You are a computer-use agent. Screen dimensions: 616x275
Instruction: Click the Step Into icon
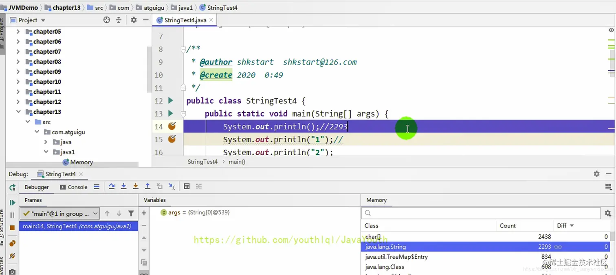(123, 186)
